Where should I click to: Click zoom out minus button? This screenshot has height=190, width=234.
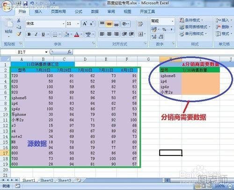(x=230, y=186)
